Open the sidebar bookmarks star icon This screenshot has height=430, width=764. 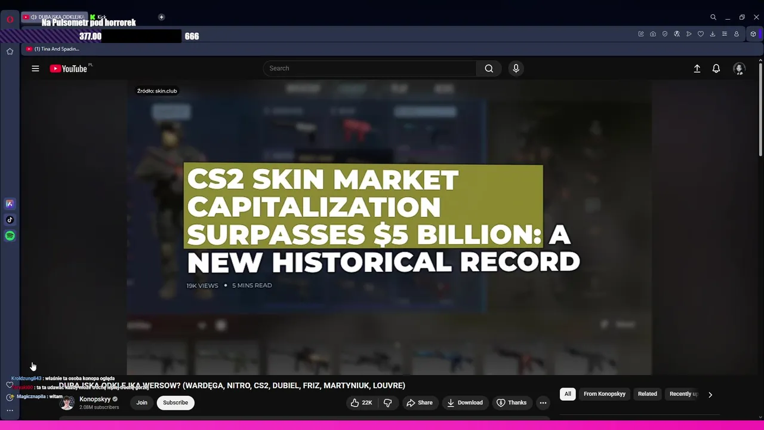(x=10, y=51)
